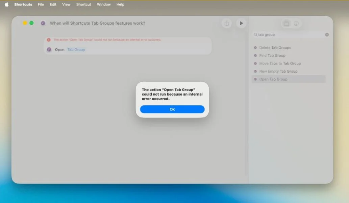
Task: Click OK in the error dialog
Action: pos(172,109)
